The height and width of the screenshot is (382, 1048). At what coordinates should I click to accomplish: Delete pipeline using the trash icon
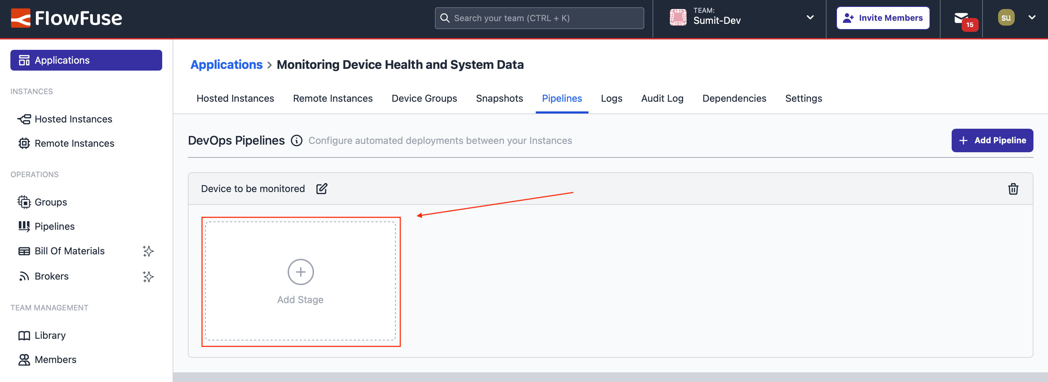tap(1013, 189)
